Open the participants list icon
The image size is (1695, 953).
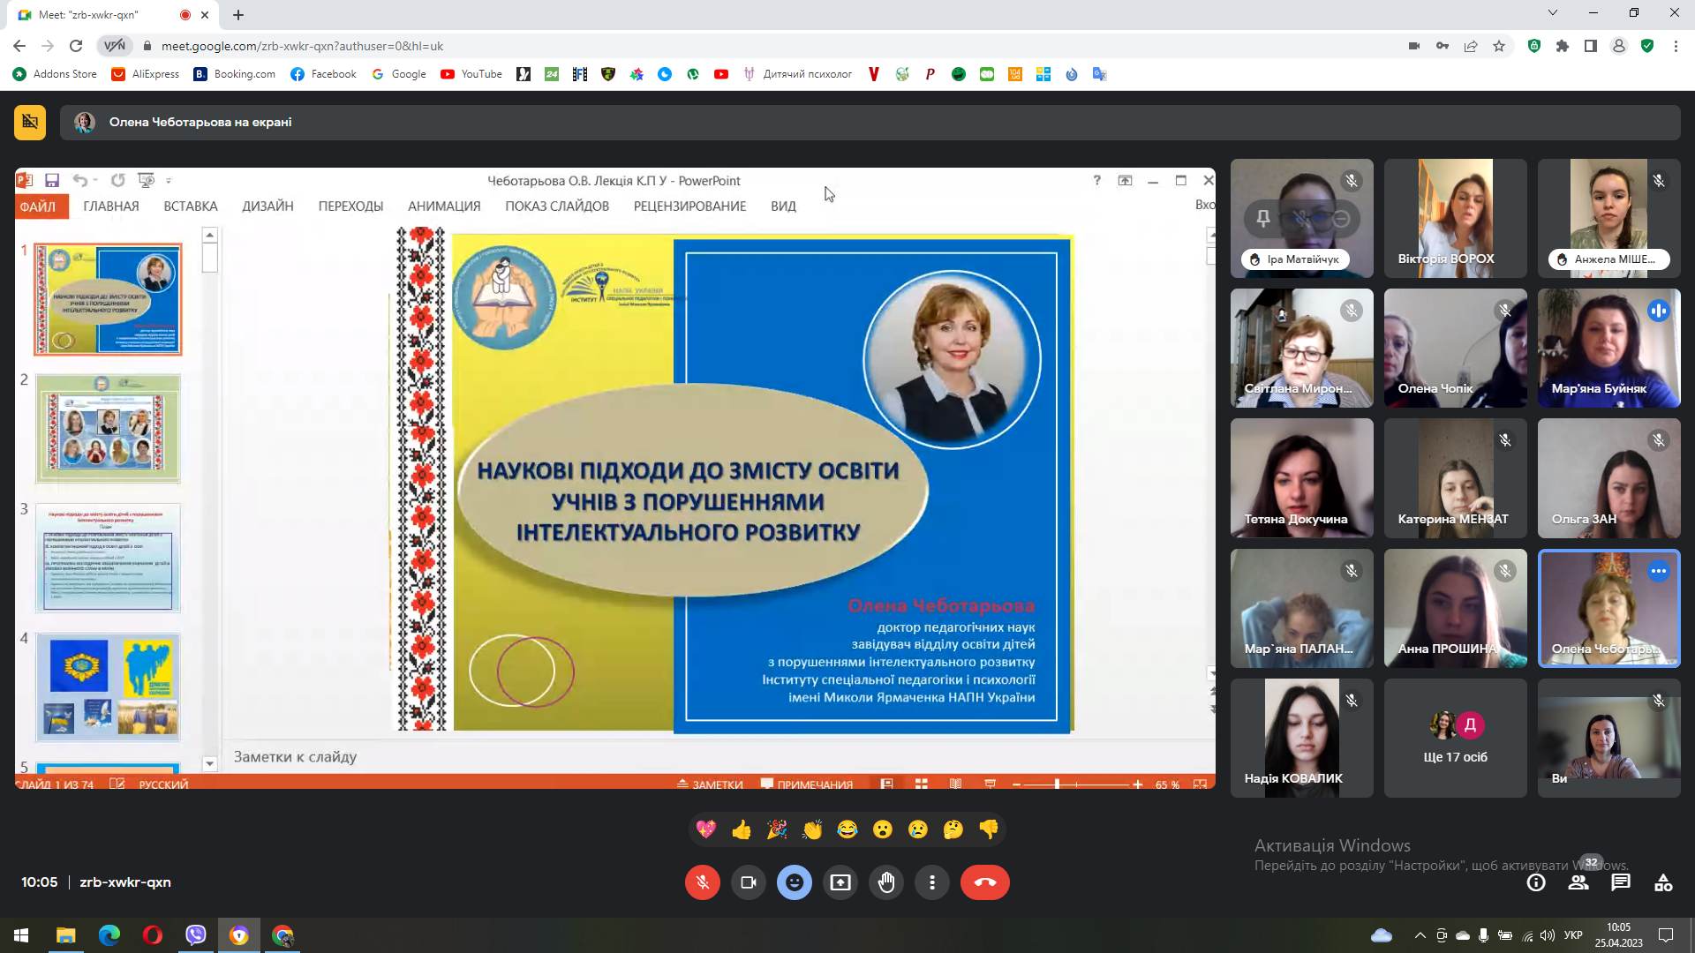click(1578, 882)
